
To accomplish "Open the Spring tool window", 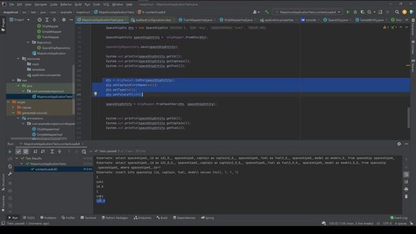I will 207,218.
